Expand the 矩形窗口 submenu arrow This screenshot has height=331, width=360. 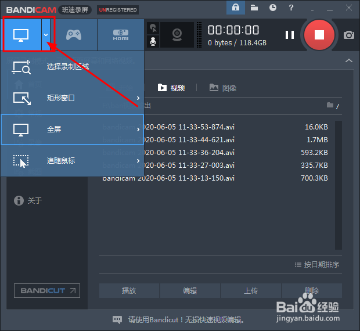138,98
